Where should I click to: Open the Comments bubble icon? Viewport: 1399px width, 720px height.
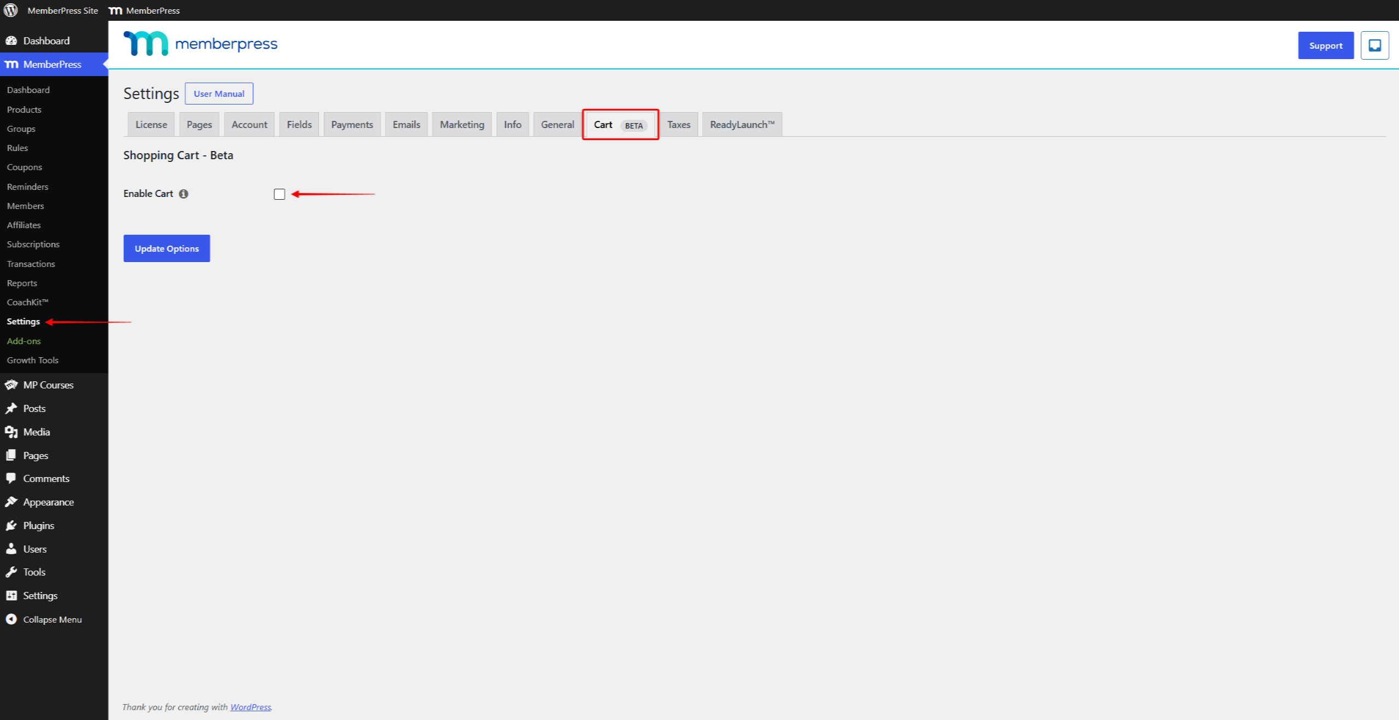click(x=11, y=478)
